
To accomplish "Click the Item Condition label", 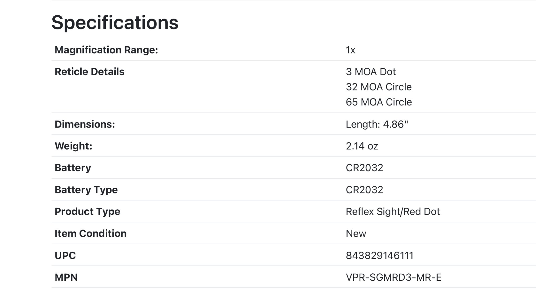I will pos(90,233).
